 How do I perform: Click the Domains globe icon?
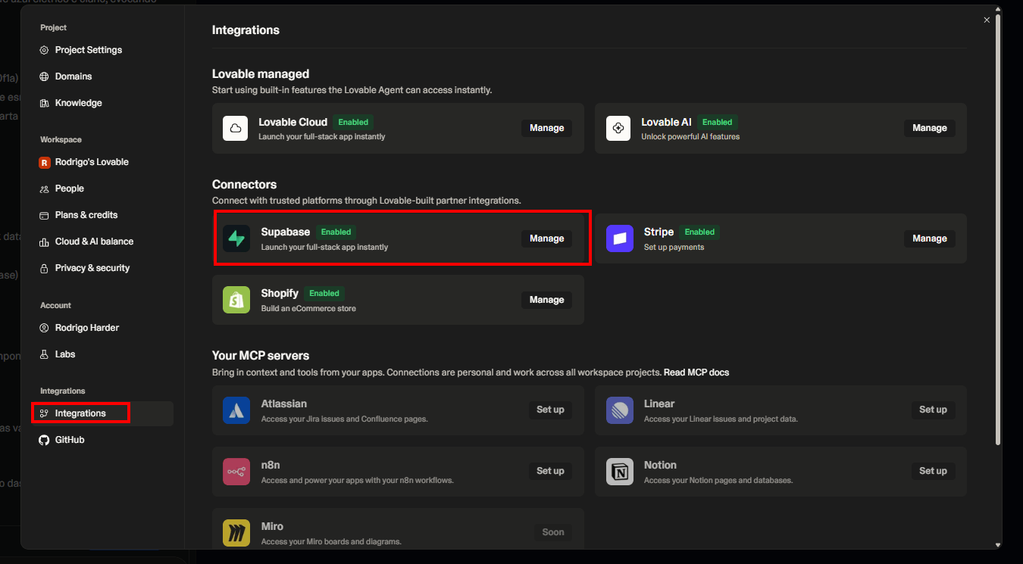coord(44,76)
